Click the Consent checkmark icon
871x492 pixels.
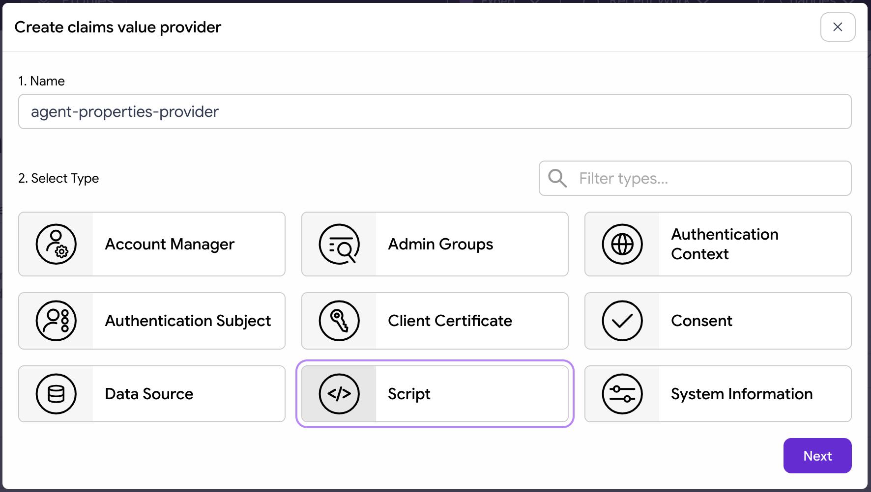tap(622, 321)
